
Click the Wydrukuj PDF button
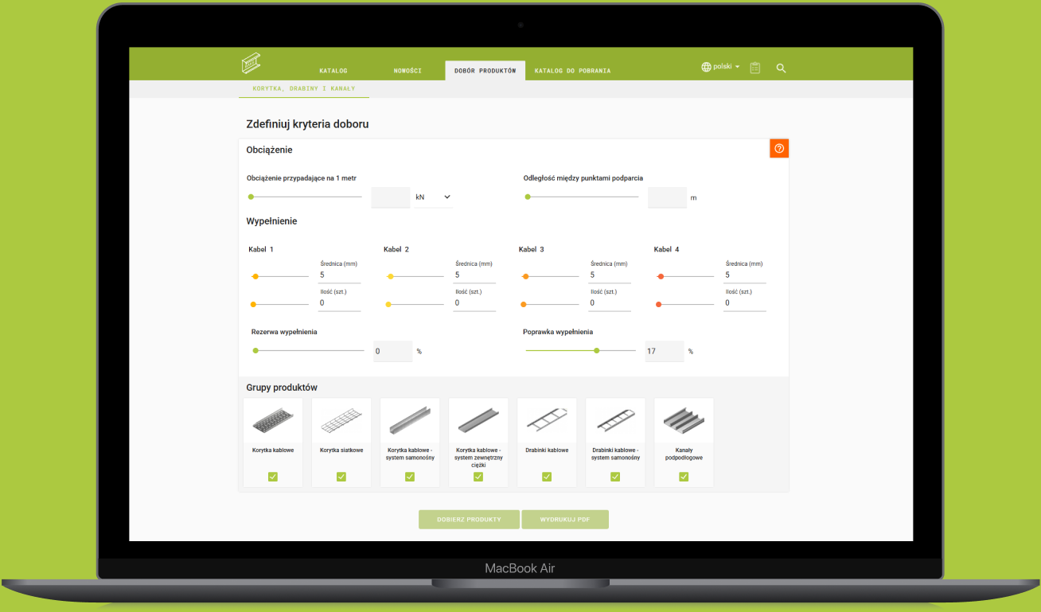click(565, 520)
